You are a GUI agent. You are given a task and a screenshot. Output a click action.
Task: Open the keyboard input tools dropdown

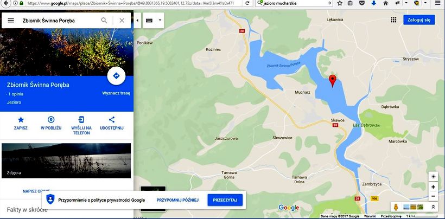(x=154, y=21)
